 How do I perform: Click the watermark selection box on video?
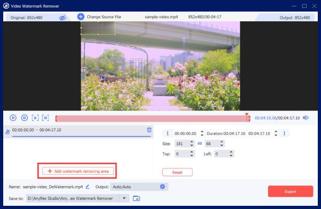pos(98,28)
